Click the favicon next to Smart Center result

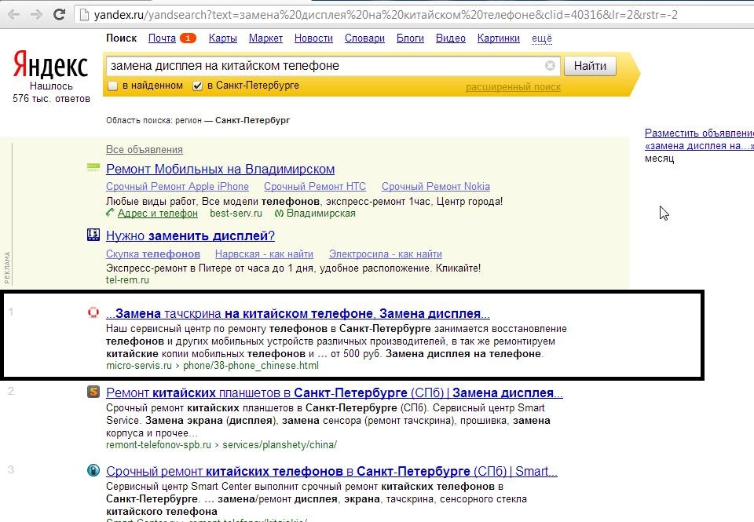point(93,470)
